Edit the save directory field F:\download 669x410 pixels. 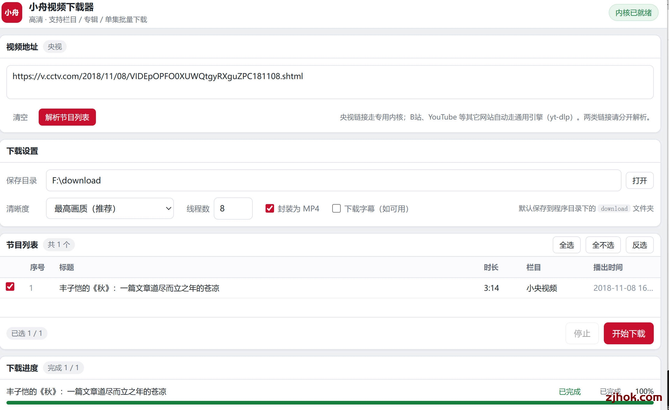pos(333,180)
